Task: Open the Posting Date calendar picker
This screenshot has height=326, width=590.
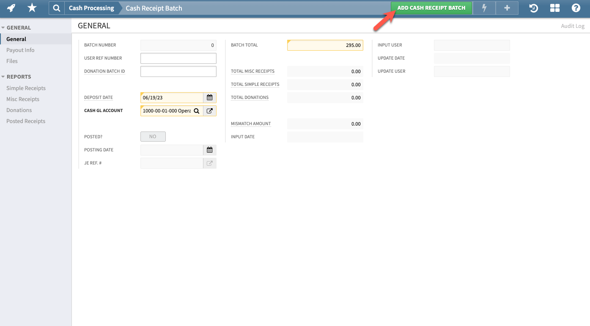Action: 209,150
